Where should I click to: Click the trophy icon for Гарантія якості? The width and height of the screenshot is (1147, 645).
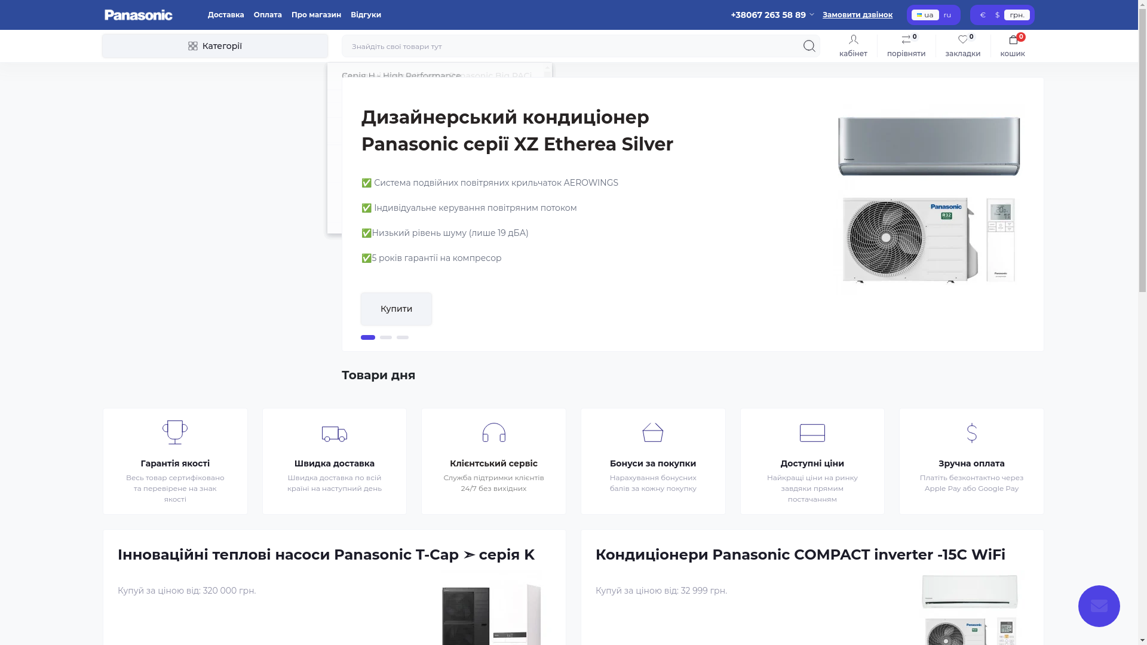click(x=175, y=432)
